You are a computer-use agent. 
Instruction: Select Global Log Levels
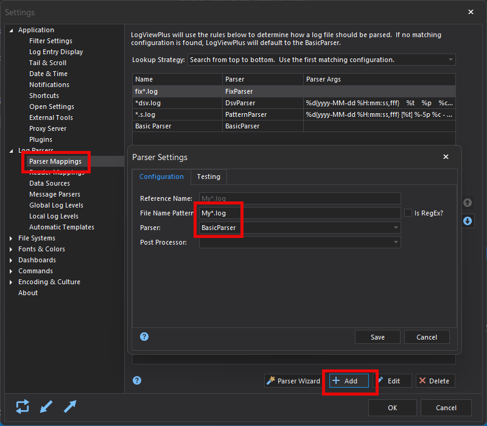coord(56,205)
